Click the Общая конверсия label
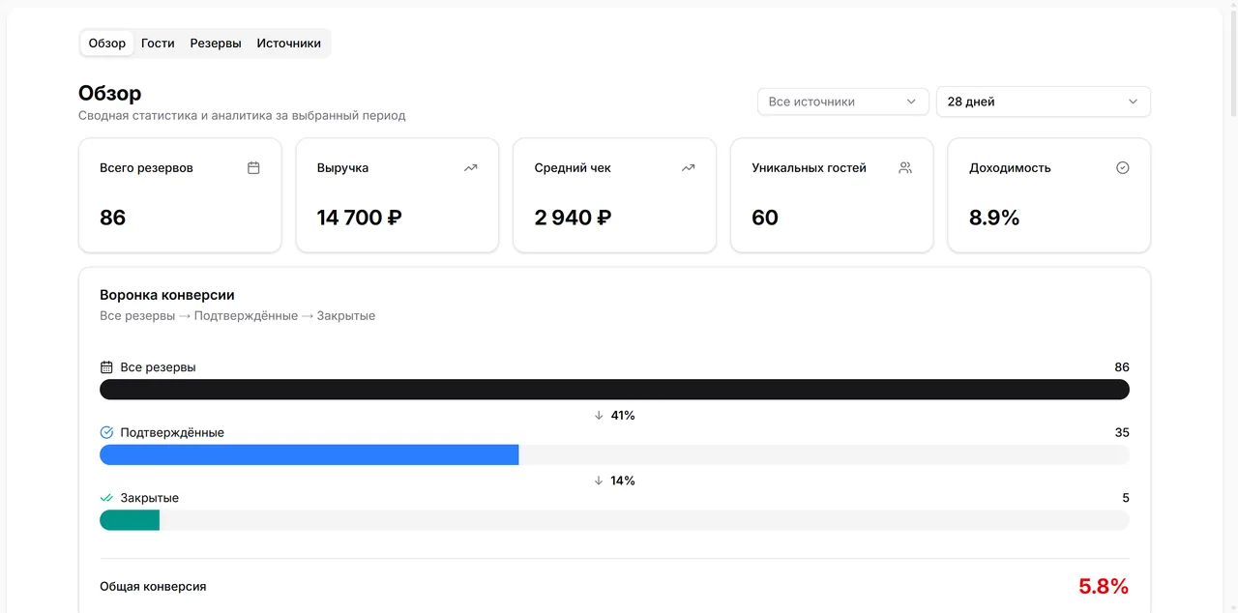The width and height of the screenshot is (1238, 613). click(153, 586)
